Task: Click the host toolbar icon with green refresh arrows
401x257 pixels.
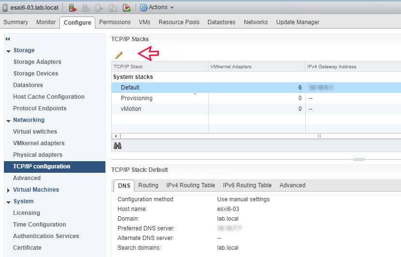Action: coord(126,8)
